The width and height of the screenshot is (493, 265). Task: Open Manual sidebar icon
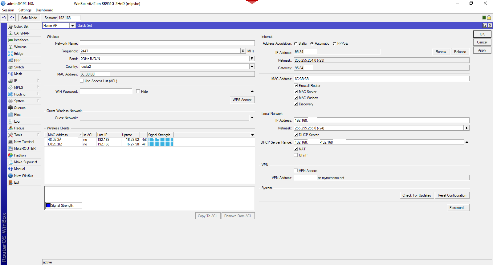(x=10, y=169)
